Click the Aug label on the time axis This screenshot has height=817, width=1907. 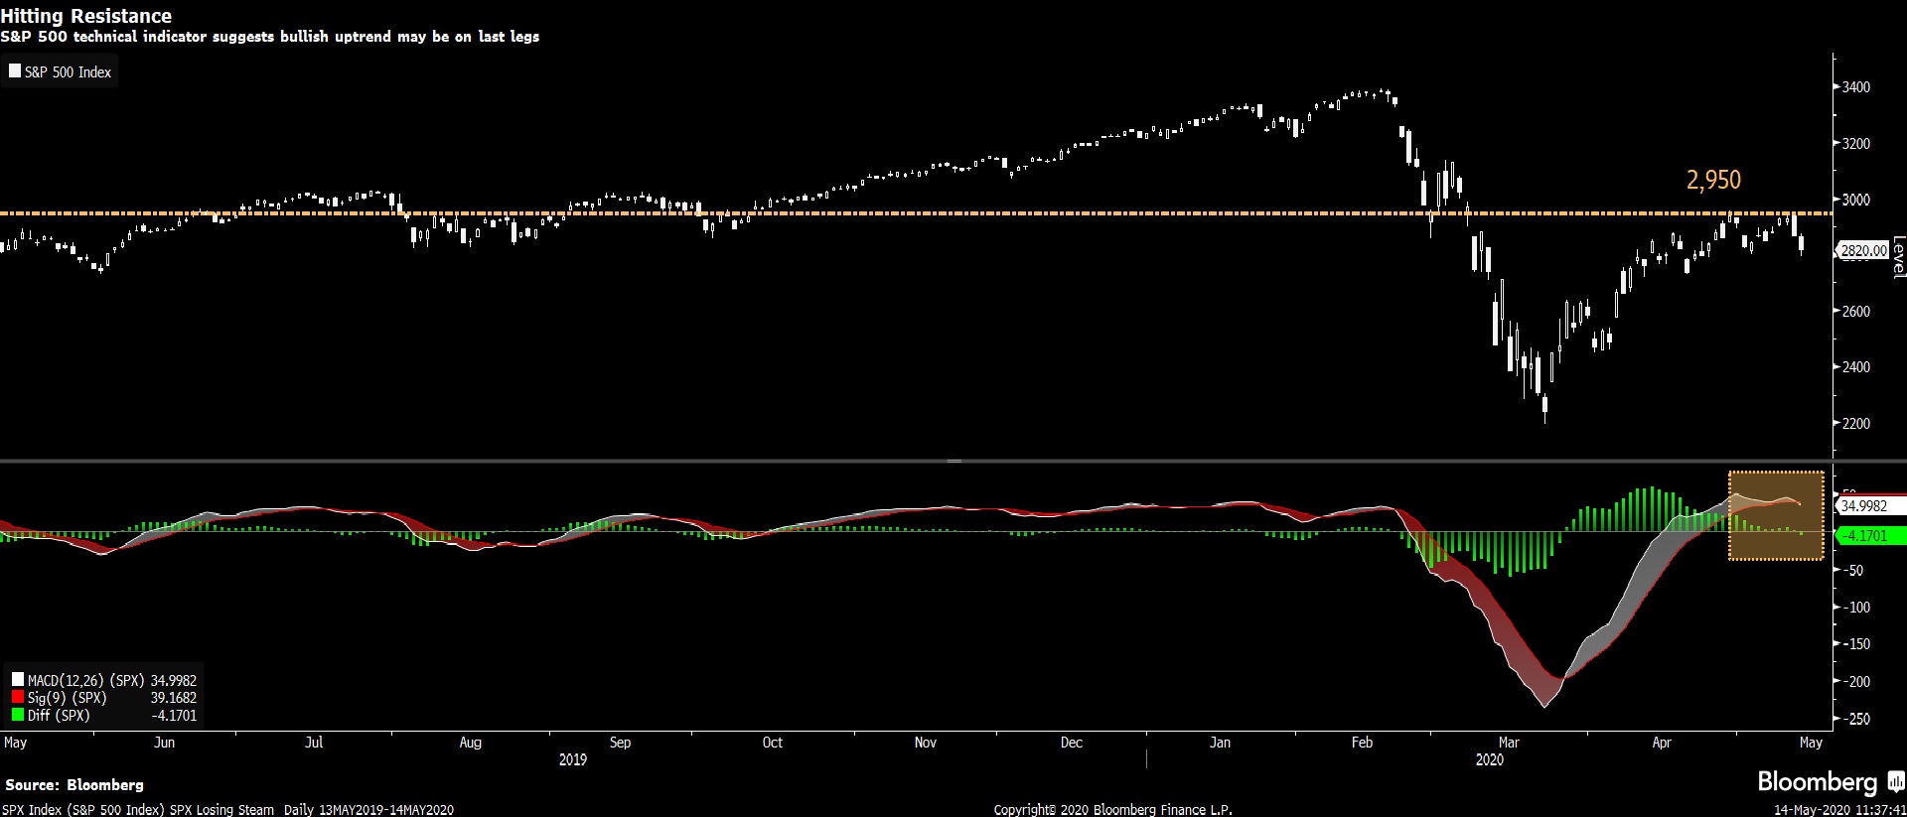pyautogui.click(x=470, y=743)
